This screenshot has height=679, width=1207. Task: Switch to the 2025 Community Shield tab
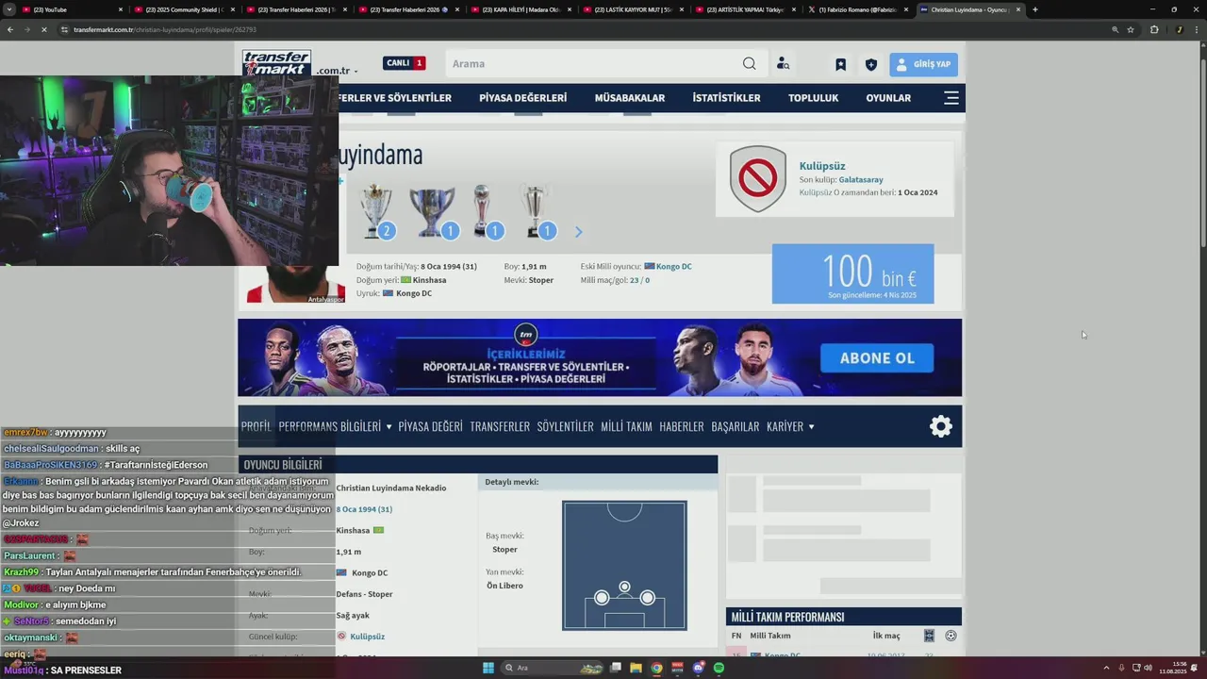coord(182,9)
